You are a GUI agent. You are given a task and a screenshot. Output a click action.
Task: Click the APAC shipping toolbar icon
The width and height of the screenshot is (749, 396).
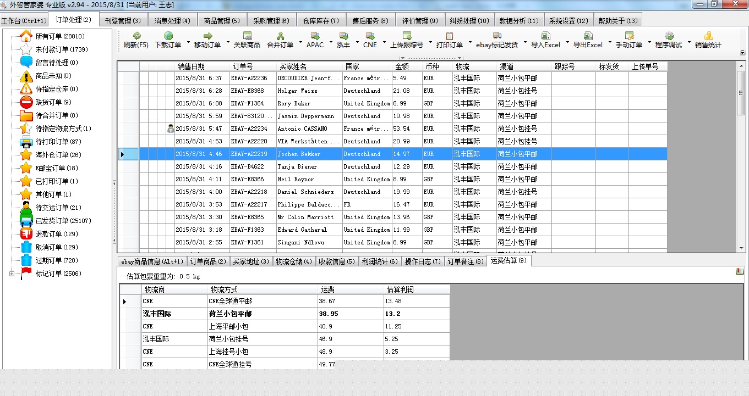click(x=315, y=36)
